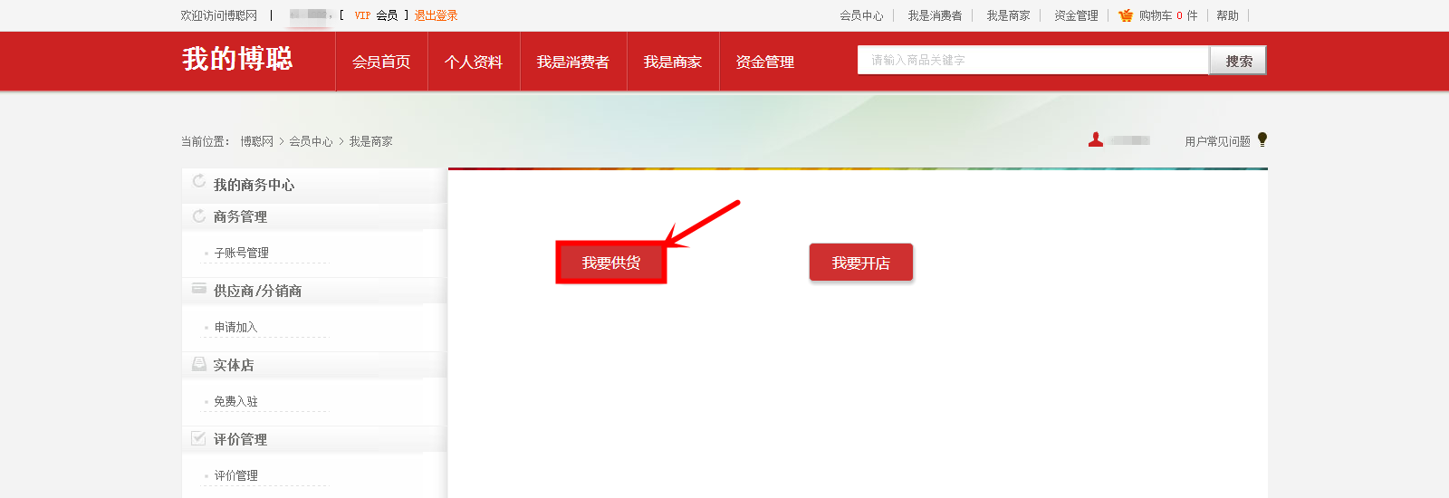This screenshot has width=1449, height=498.
Task: Open 子账号管理 in the sidebar
Action: tap(242, 253)
